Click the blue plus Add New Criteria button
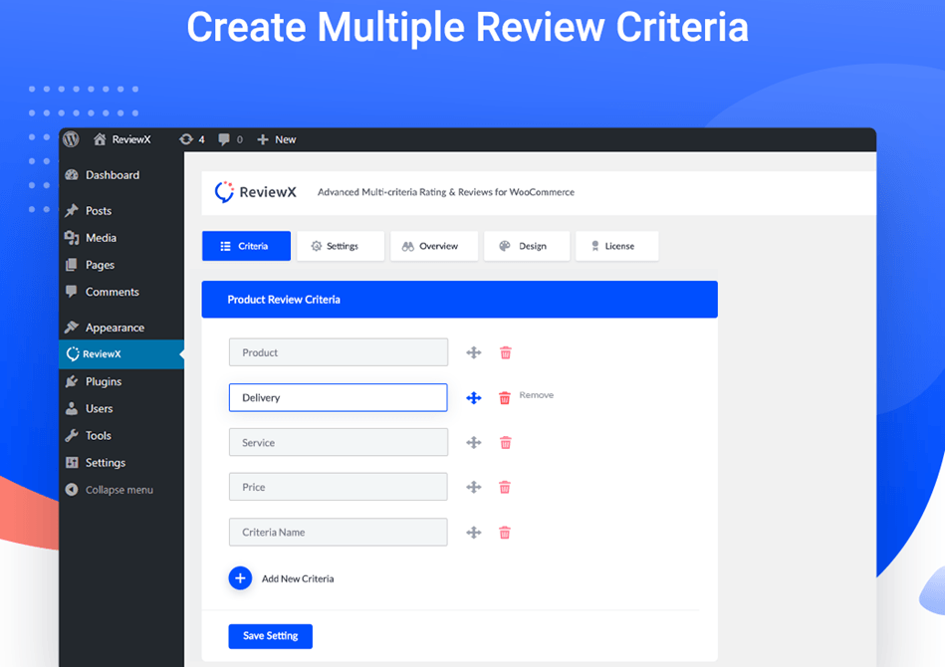The width and height of the screenshot is (945, 667). [240, 578]
